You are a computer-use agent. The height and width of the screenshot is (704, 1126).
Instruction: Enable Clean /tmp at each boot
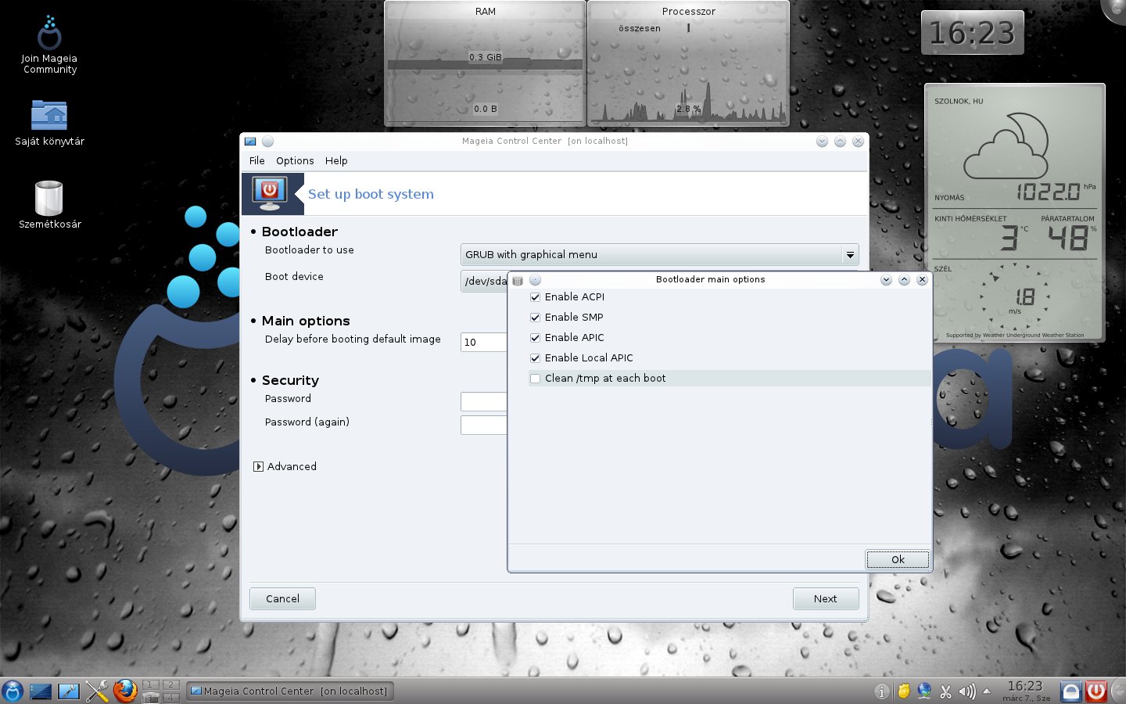(x=536, y=379)
